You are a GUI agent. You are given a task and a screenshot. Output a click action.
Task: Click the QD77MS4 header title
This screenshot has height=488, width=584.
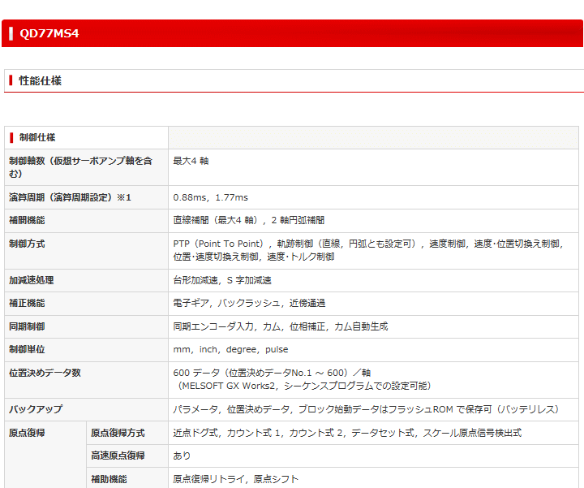point(49,33)
